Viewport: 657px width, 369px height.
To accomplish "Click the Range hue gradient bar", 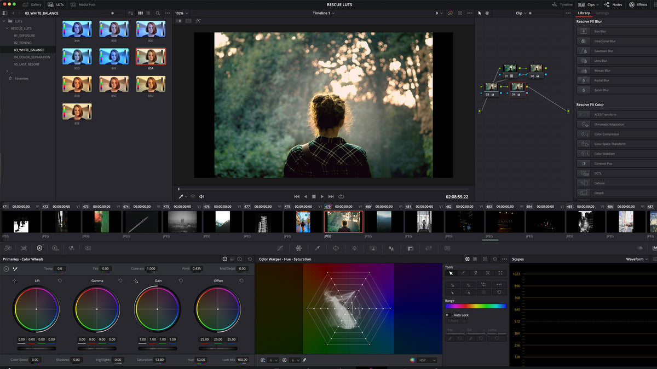I will point(476,306).
